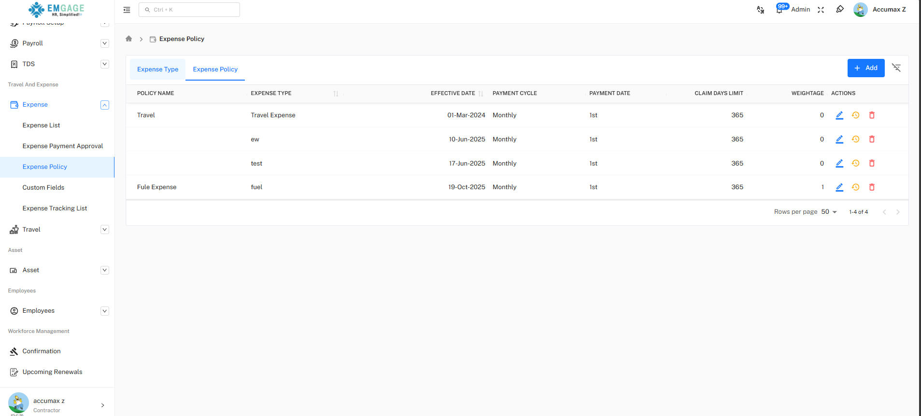This screenshot has width=921, height=416.
Task: View history of 'ew' expense policy
Action: pos(856,139)
